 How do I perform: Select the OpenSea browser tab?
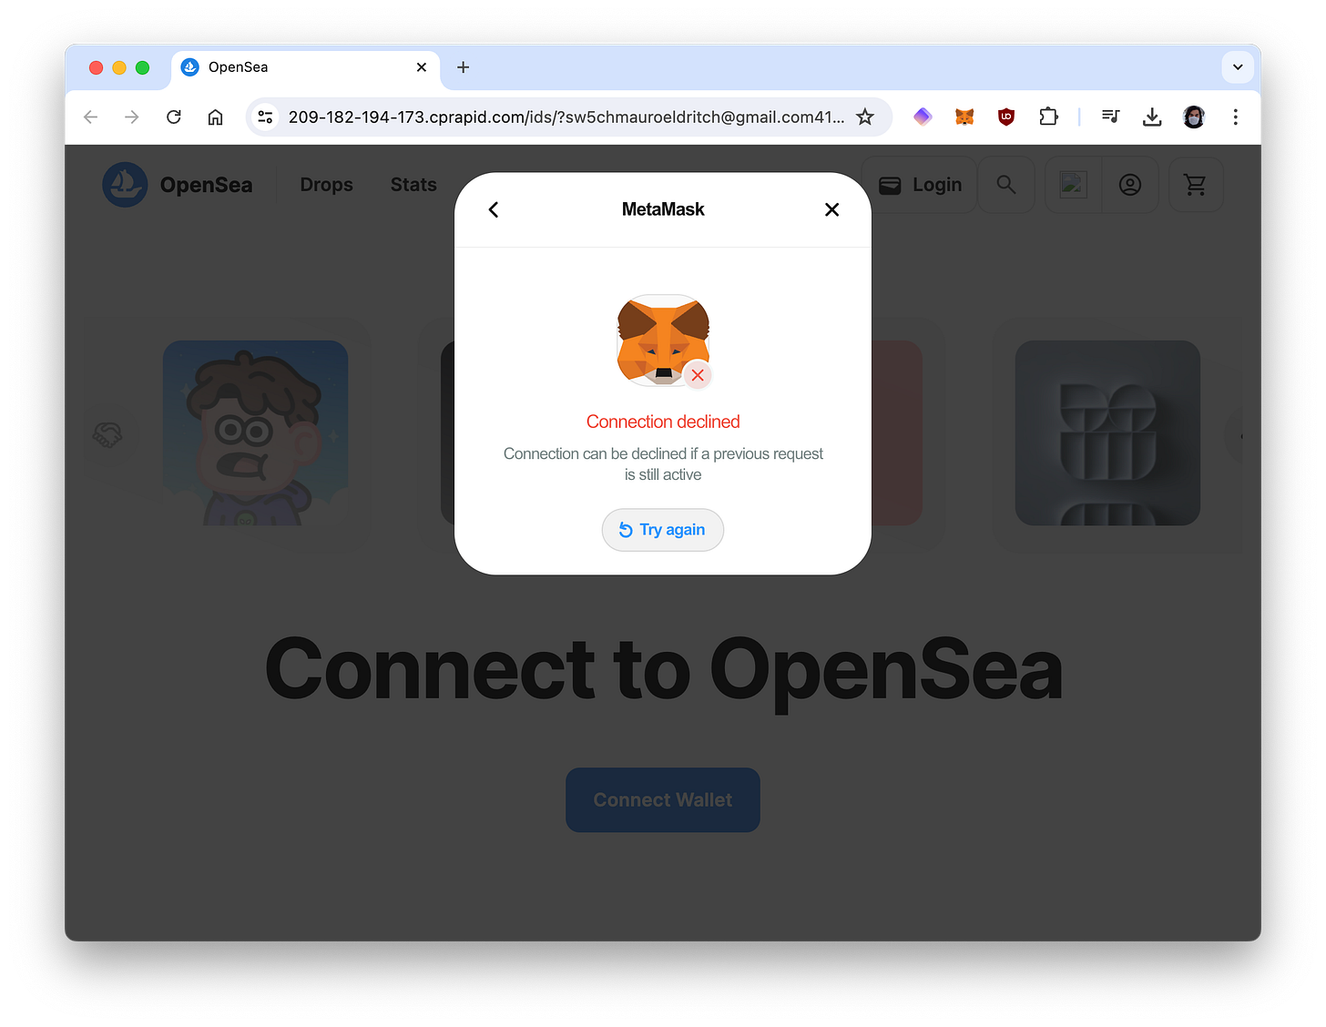click(305, 67)
